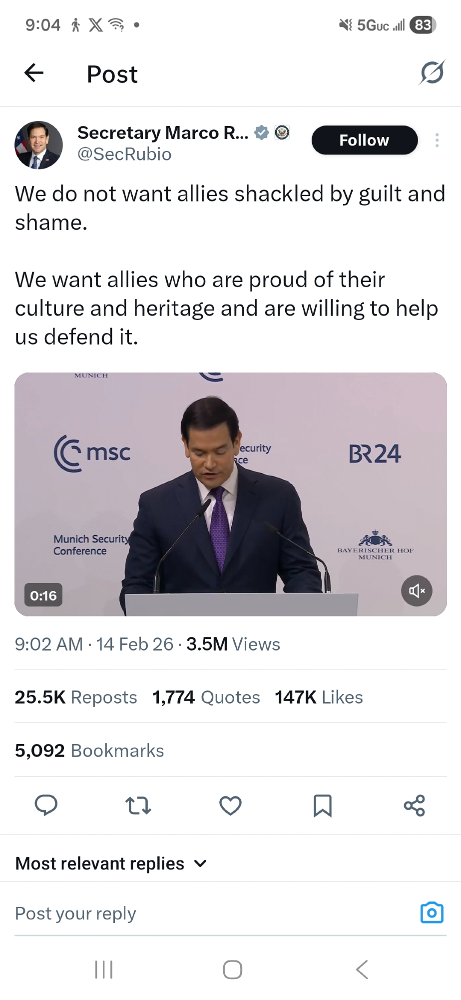461x1000 pixels.
Task: Tap the reply speech bubble icon
Action: click(46, 805)
